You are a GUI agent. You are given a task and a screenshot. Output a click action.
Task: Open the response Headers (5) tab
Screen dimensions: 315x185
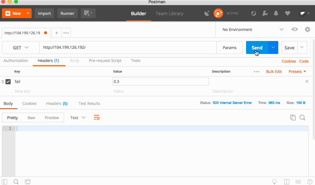(57, 103)
